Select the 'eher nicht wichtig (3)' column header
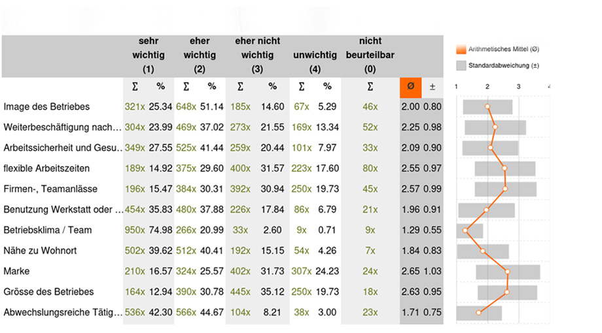The image size is (602, 333). pyautogui.click(x=257, y=55)
